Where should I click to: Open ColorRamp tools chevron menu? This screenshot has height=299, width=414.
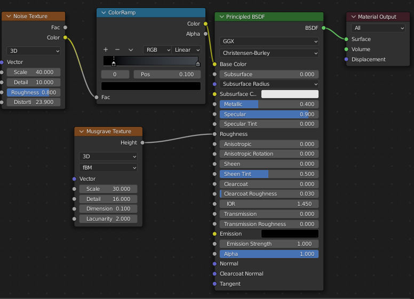[130, 50]
